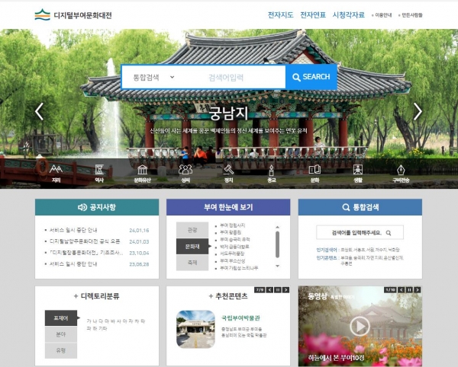Select the 문화유산 heritage building icon

pyautogui.click(x=142, y=171)
